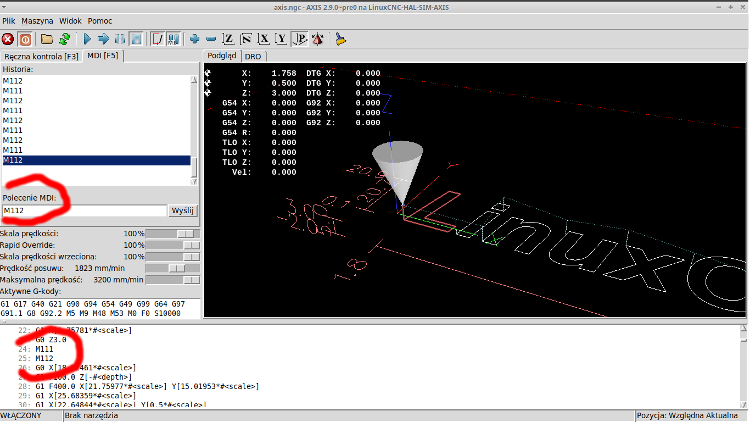
Task: Click the tool cone in the preview
Action: (398, 171)
